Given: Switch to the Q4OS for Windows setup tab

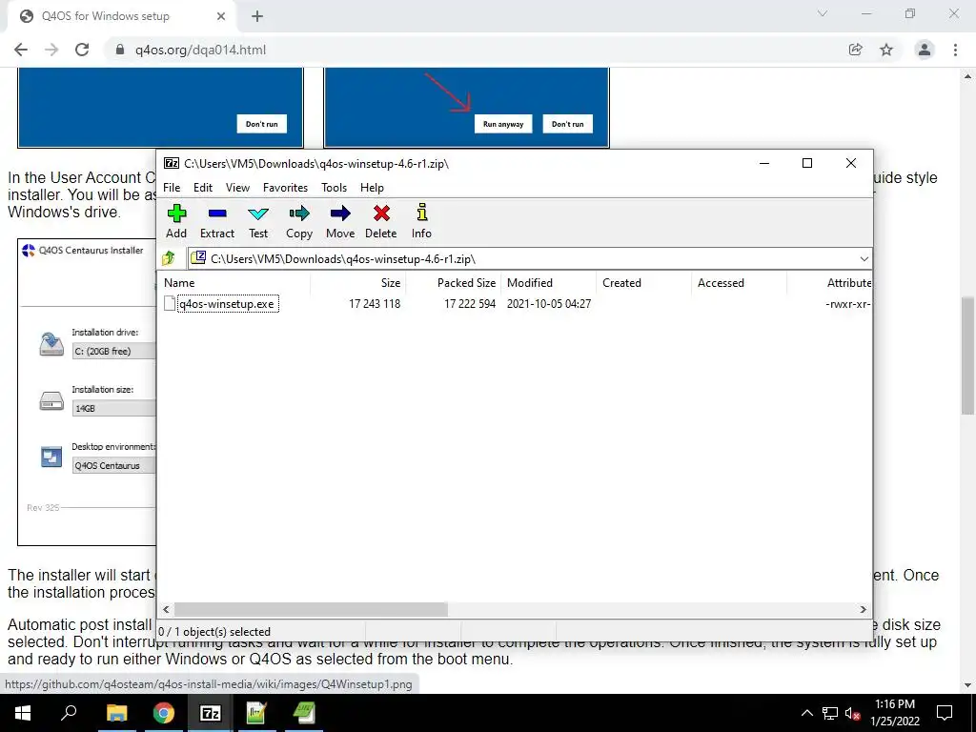Looking at the screenshot, I should click(121, 16).
